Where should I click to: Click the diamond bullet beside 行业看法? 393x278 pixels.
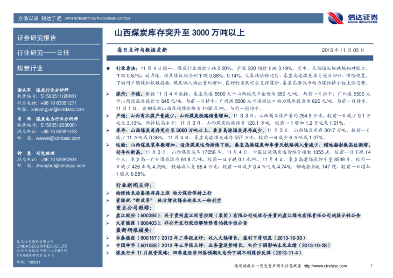click(x=109, y=68)
